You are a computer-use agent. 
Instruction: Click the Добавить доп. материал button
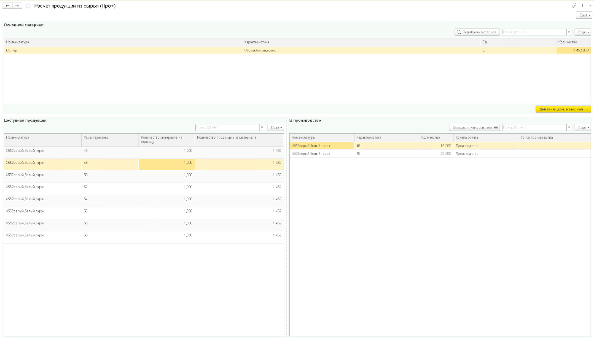tap(563, 109)
